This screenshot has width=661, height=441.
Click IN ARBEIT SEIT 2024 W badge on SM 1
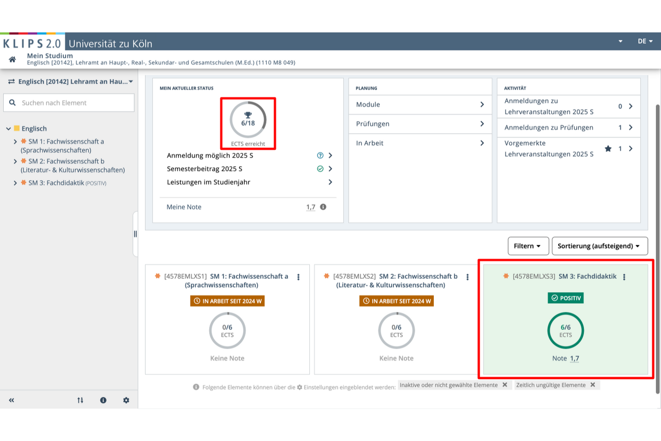point(227,301)
